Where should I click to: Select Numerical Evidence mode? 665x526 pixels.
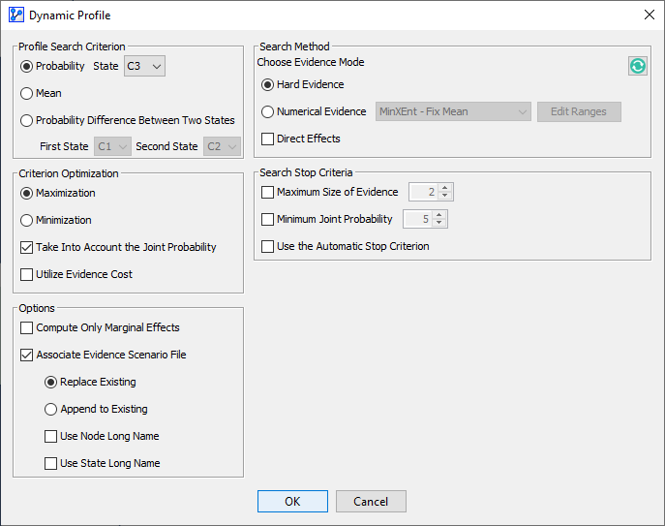coord(268,111)
